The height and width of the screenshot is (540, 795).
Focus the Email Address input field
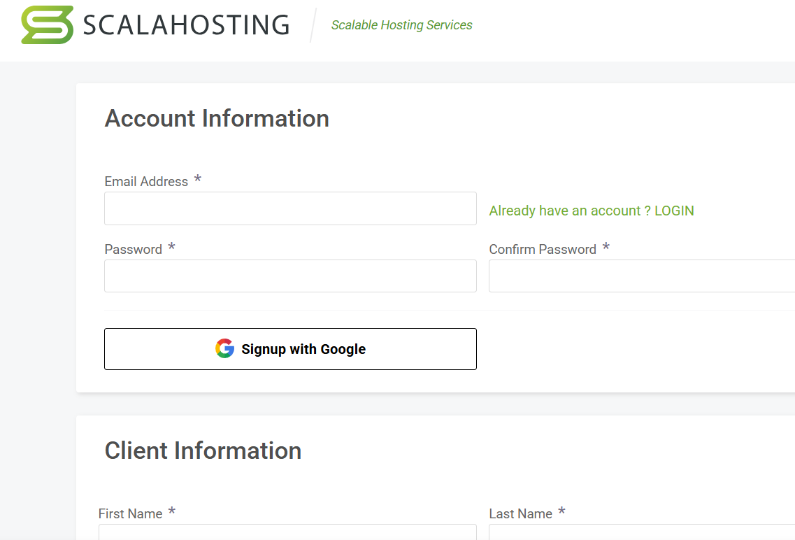(290, 208)
